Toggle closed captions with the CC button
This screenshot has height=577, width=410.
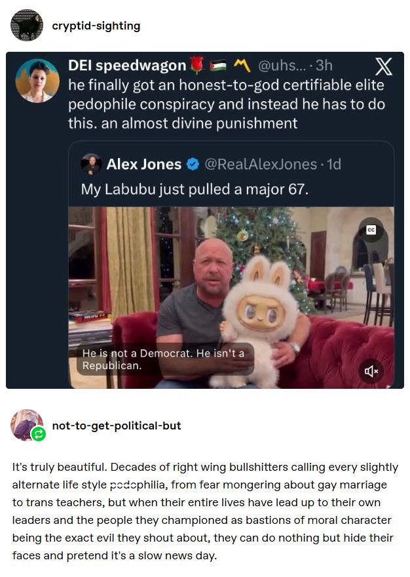click(x=370, y=229)
